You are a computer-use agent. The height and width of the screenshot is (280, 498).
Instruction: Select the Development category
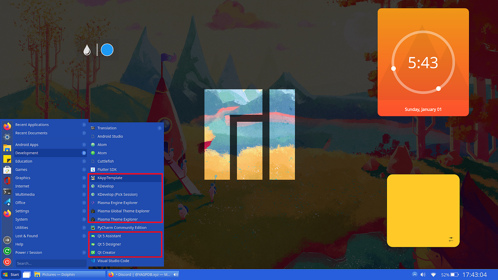click(x=27, y=153)
